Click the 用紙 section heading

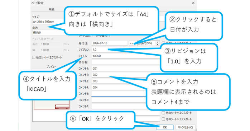[52, 9]
